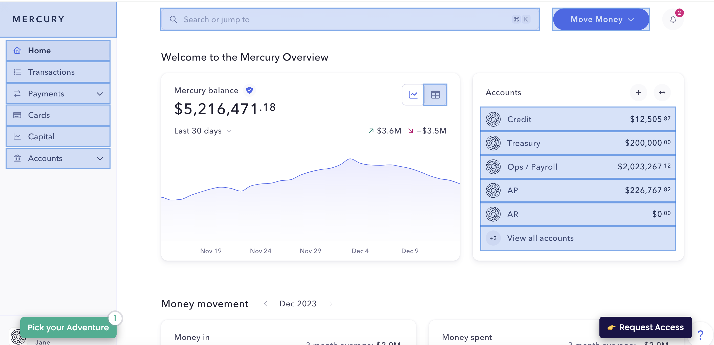Click the Dec 2023 month label

coord(298,304)
